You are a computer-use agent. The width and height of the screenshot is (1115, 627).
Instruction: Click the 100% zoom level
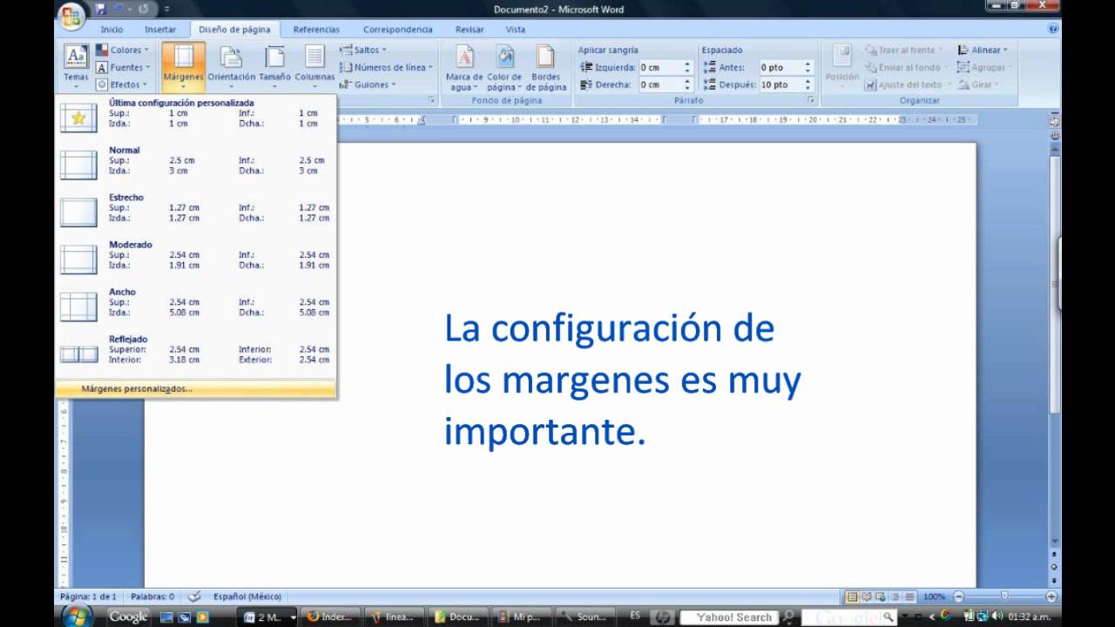tap(934, 597)
